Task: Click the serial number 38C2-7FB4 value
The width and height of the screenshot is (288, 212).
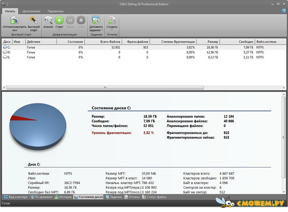Action: click(x=72, y=183)
